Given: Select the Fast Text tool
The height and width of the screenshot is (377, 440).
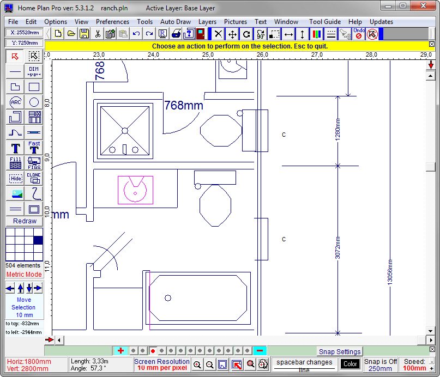Looking at the screenshot, I should coord(34,148).
